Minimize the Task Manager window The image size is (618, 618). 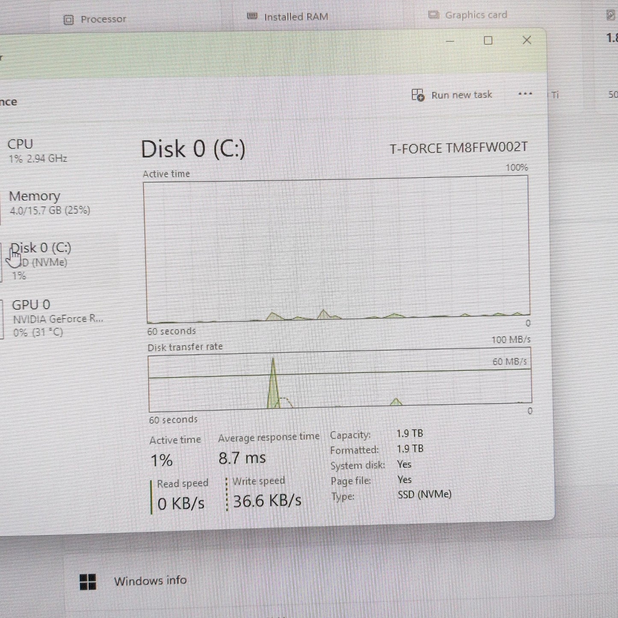[x=450, y=41]
